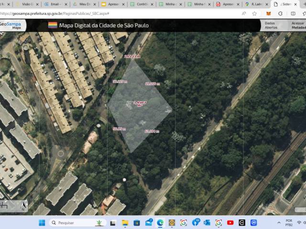This screenshot has height=229, width=306.
Task: Open the blue rounded app icon on taskbar
Action: [x=253, y=223]
